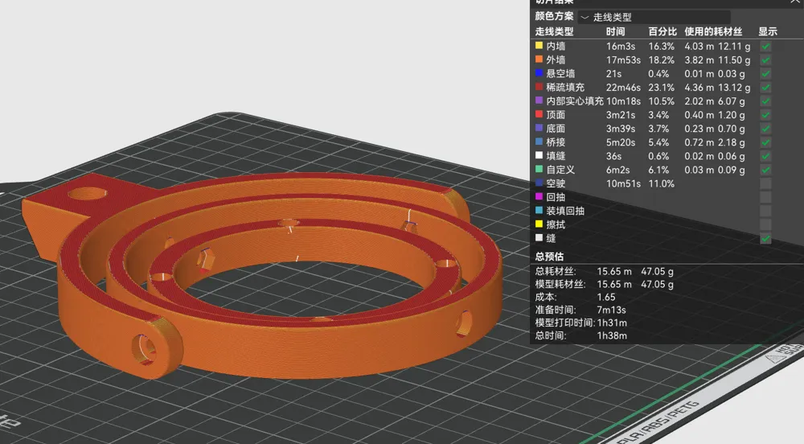Select the 桥接 filament value 0.72 m
The width and height of the screenshot is (804, 444).
click(699, 142)
